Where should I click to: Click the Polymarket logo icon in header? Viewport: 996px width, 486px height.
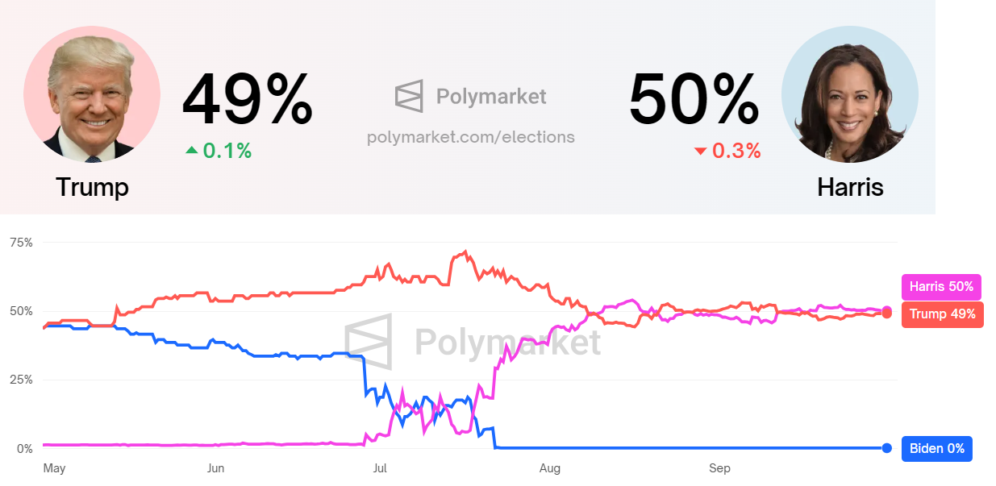(409, 97)
